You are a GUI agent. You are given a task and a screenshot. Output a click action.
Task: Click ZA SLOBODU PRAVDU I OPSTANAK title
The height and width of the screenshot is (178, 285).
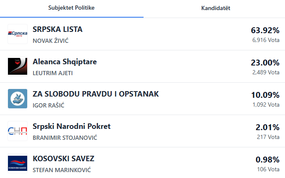pos(96,94)
